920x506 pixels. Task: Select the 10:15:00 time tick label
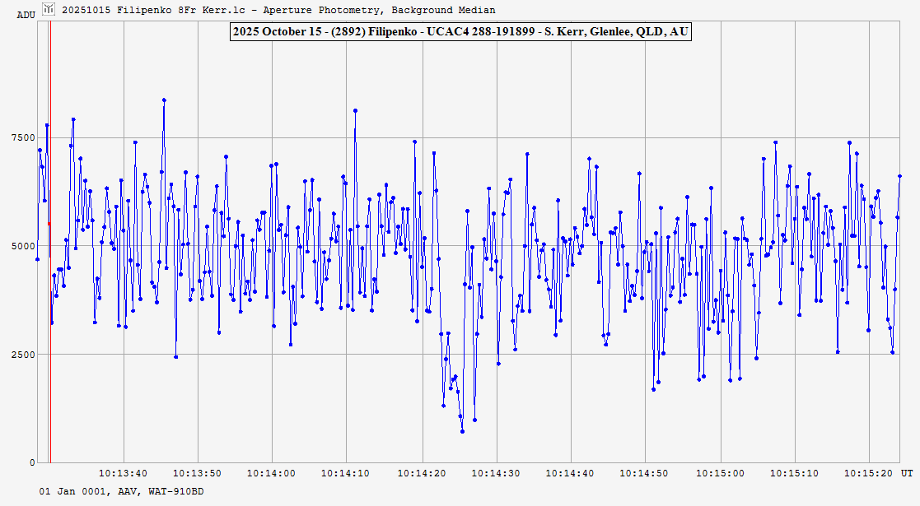(720, 473)
